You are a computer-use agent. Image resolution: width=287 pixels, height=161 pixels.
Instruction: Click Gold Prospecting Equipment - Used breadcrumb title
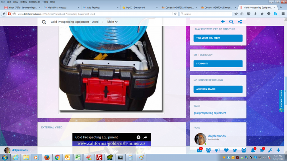[75, 22]
